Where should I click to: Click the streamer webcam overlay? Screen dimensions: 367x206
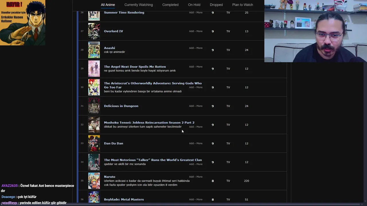[316, 31]
